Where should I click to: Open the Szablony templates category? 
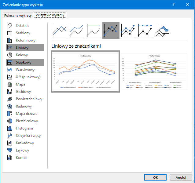[23, 33]
